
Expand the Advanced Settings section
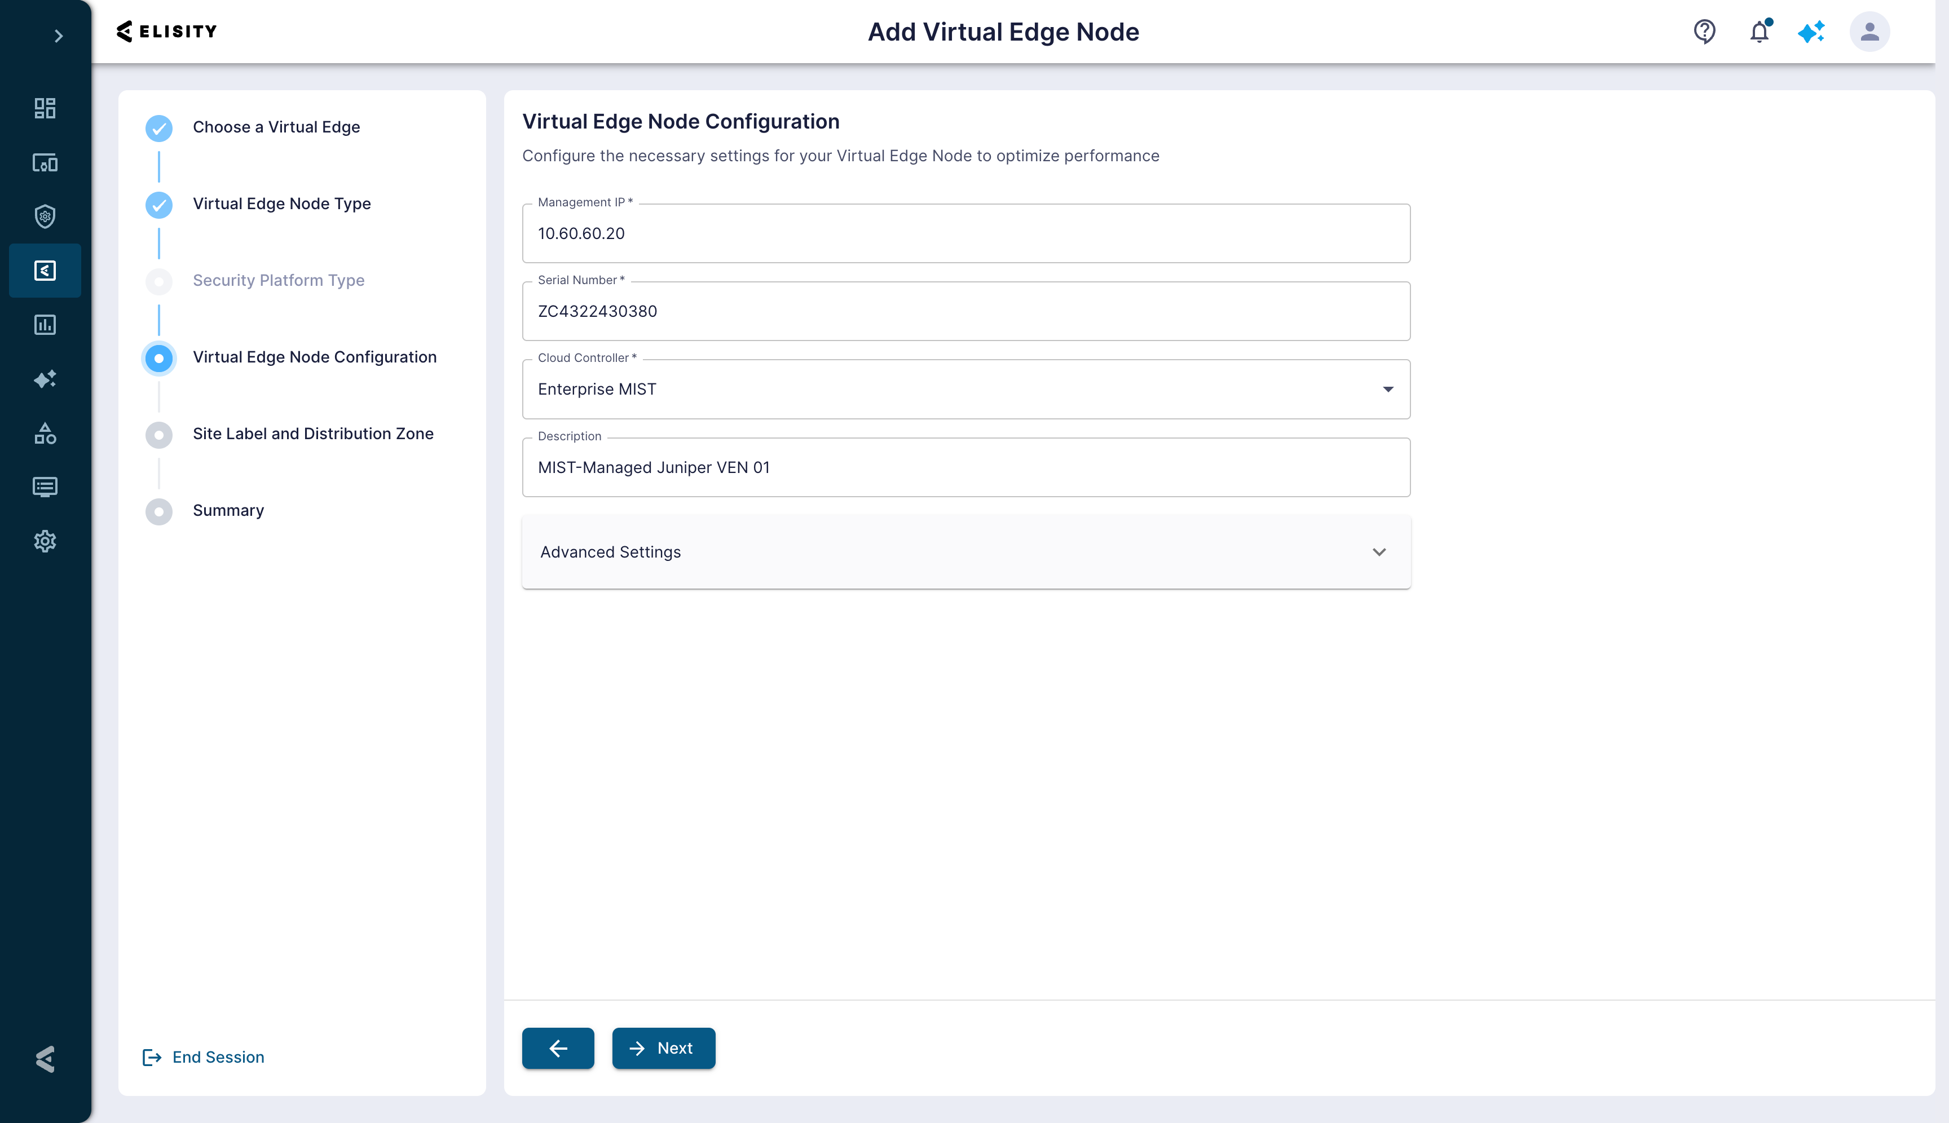click(x=966, y=552)
